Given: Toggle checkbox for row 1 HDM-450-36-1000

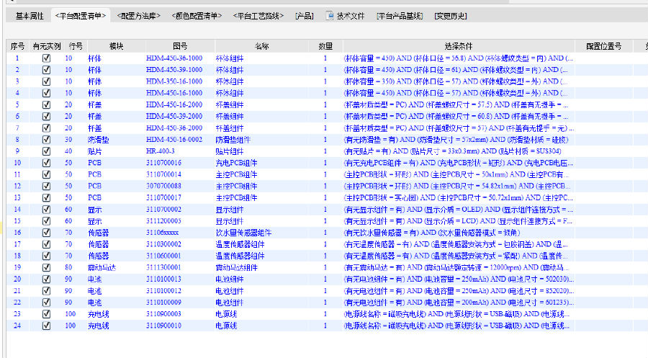Looking at the screenshot, I should point(46,58).
